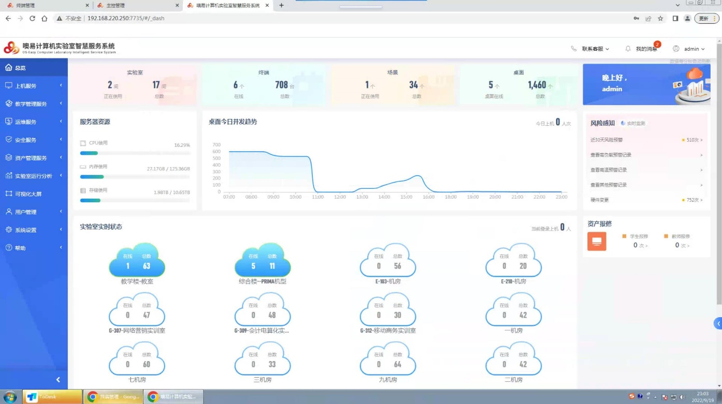Click the 教学楼-教室 cloud icon
This screenshot has height=404, width=722.
(137, 261)
